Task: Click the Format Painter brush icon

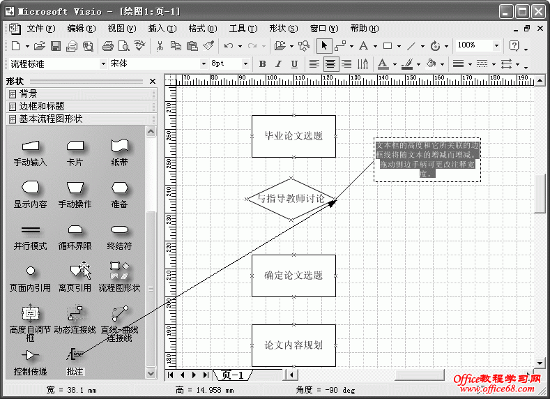Action: click(x=208, y=46)
